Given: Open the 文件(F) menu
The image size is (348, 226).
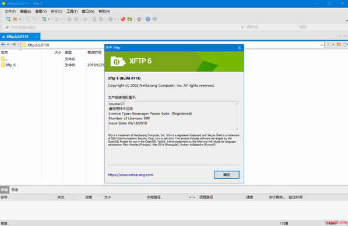Looking at the screenshot, I should (x=10, y=11).
